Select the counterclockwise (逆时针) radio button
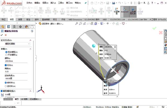Screen dimensions: 167x108 [6, 86]
